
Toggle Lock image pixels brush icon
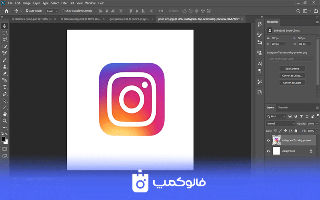click(280, 131)
